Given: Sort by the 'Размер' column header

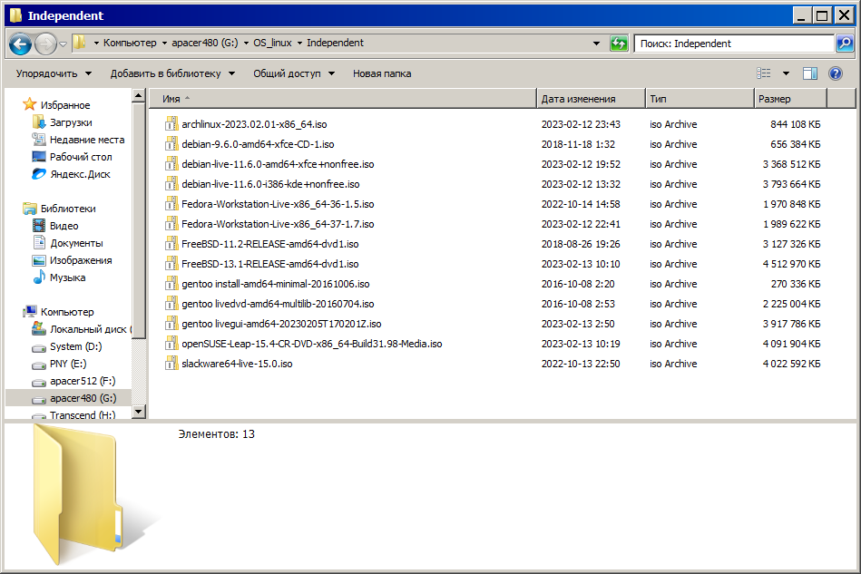Looking at the screenshot, I should (x=790, y=99).
